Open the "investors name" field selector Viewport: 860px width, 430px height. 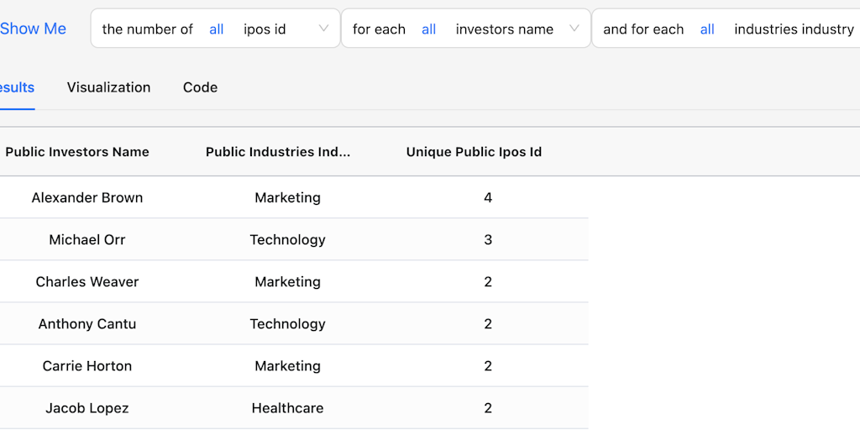click(x=504, y=29)
